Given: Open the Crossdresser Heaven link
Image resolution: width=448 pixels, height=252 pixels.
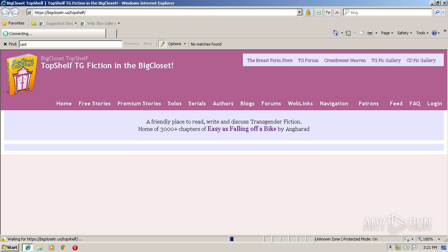Looking at the screenshot, I should (x=345, y=60).
